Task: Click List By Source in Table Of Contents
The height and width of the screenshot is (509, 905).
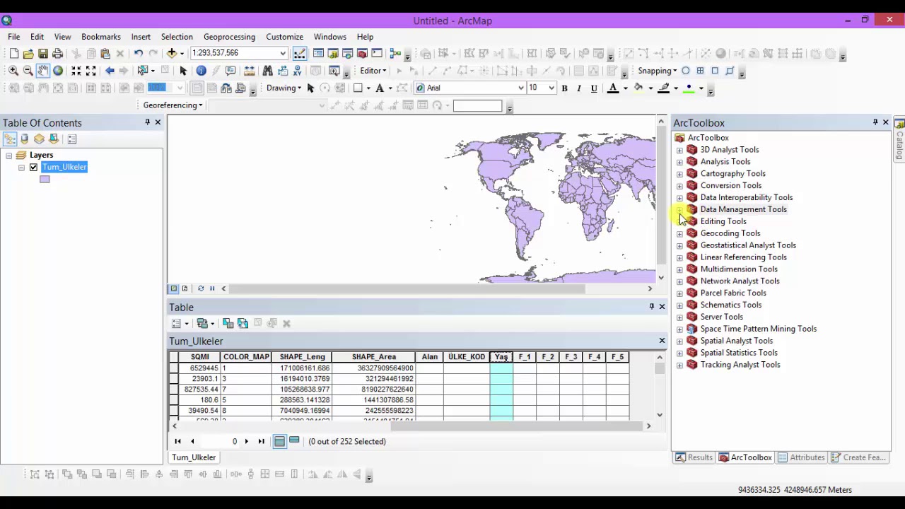Action: (25, 139)
